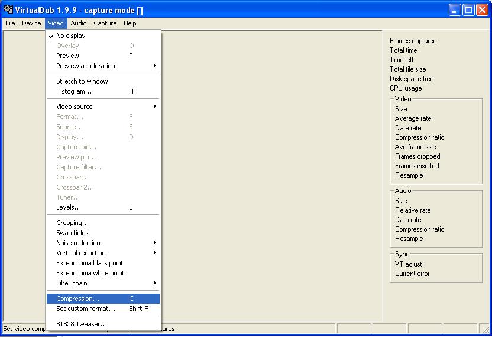Open BT8X8 Tweaker...

tap(103, 324)
